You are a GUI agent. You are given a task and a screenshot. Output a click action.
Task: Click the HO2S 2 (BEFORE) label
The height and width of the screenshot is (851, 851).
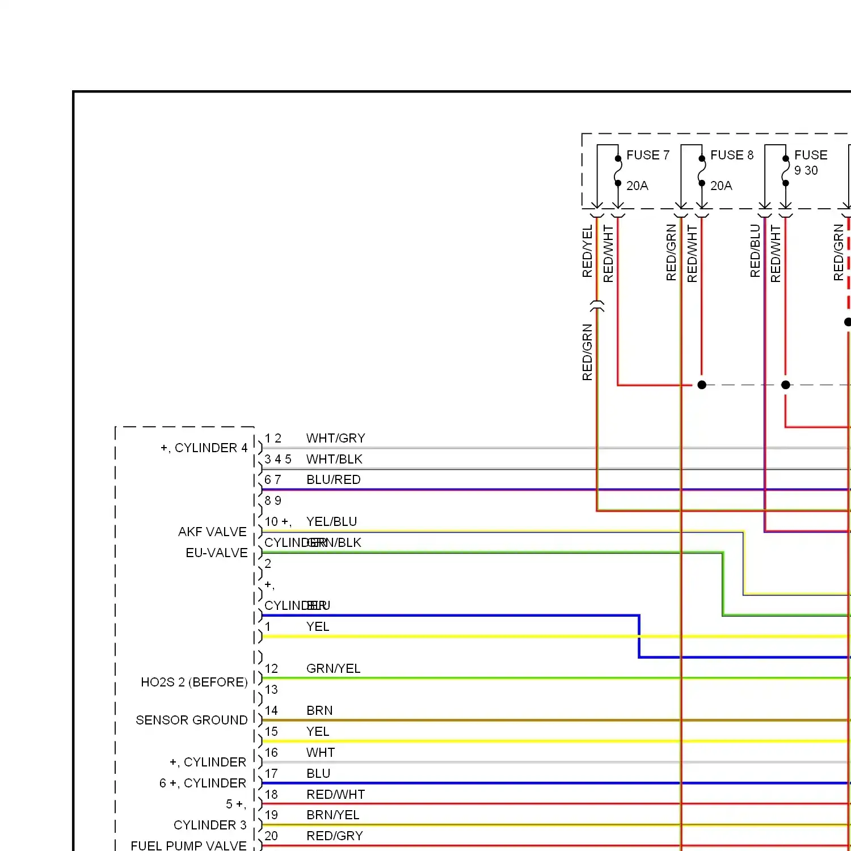click(x=195, y=682)
